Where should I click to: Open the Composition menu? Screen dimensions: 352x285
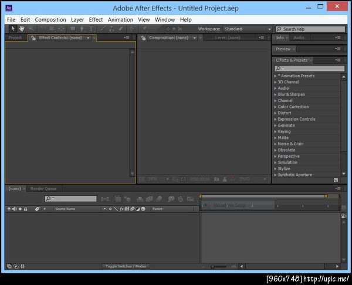point(50,20)
